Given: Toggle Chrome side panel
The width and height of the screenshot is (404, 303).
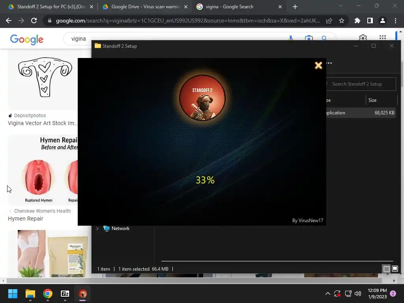Looking at the screenshot, I should point(370,21).
